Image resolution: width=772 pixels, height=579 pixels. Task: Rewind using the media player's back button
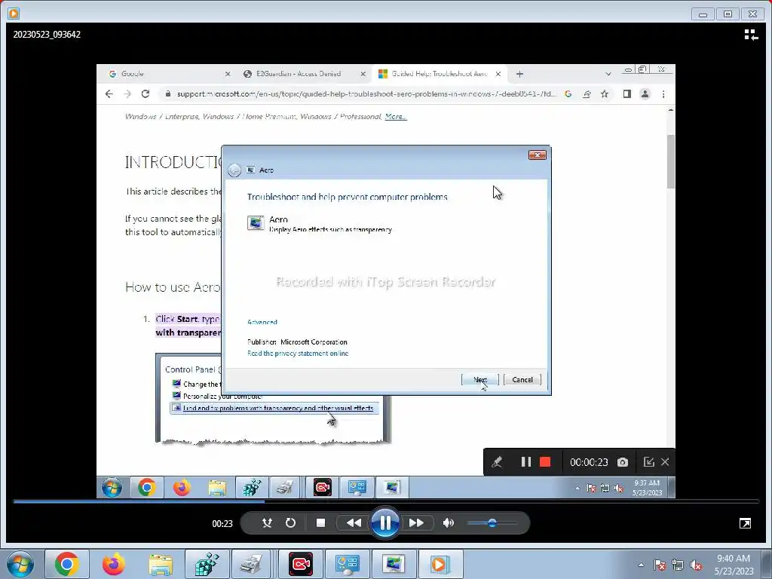coord(354,523)
